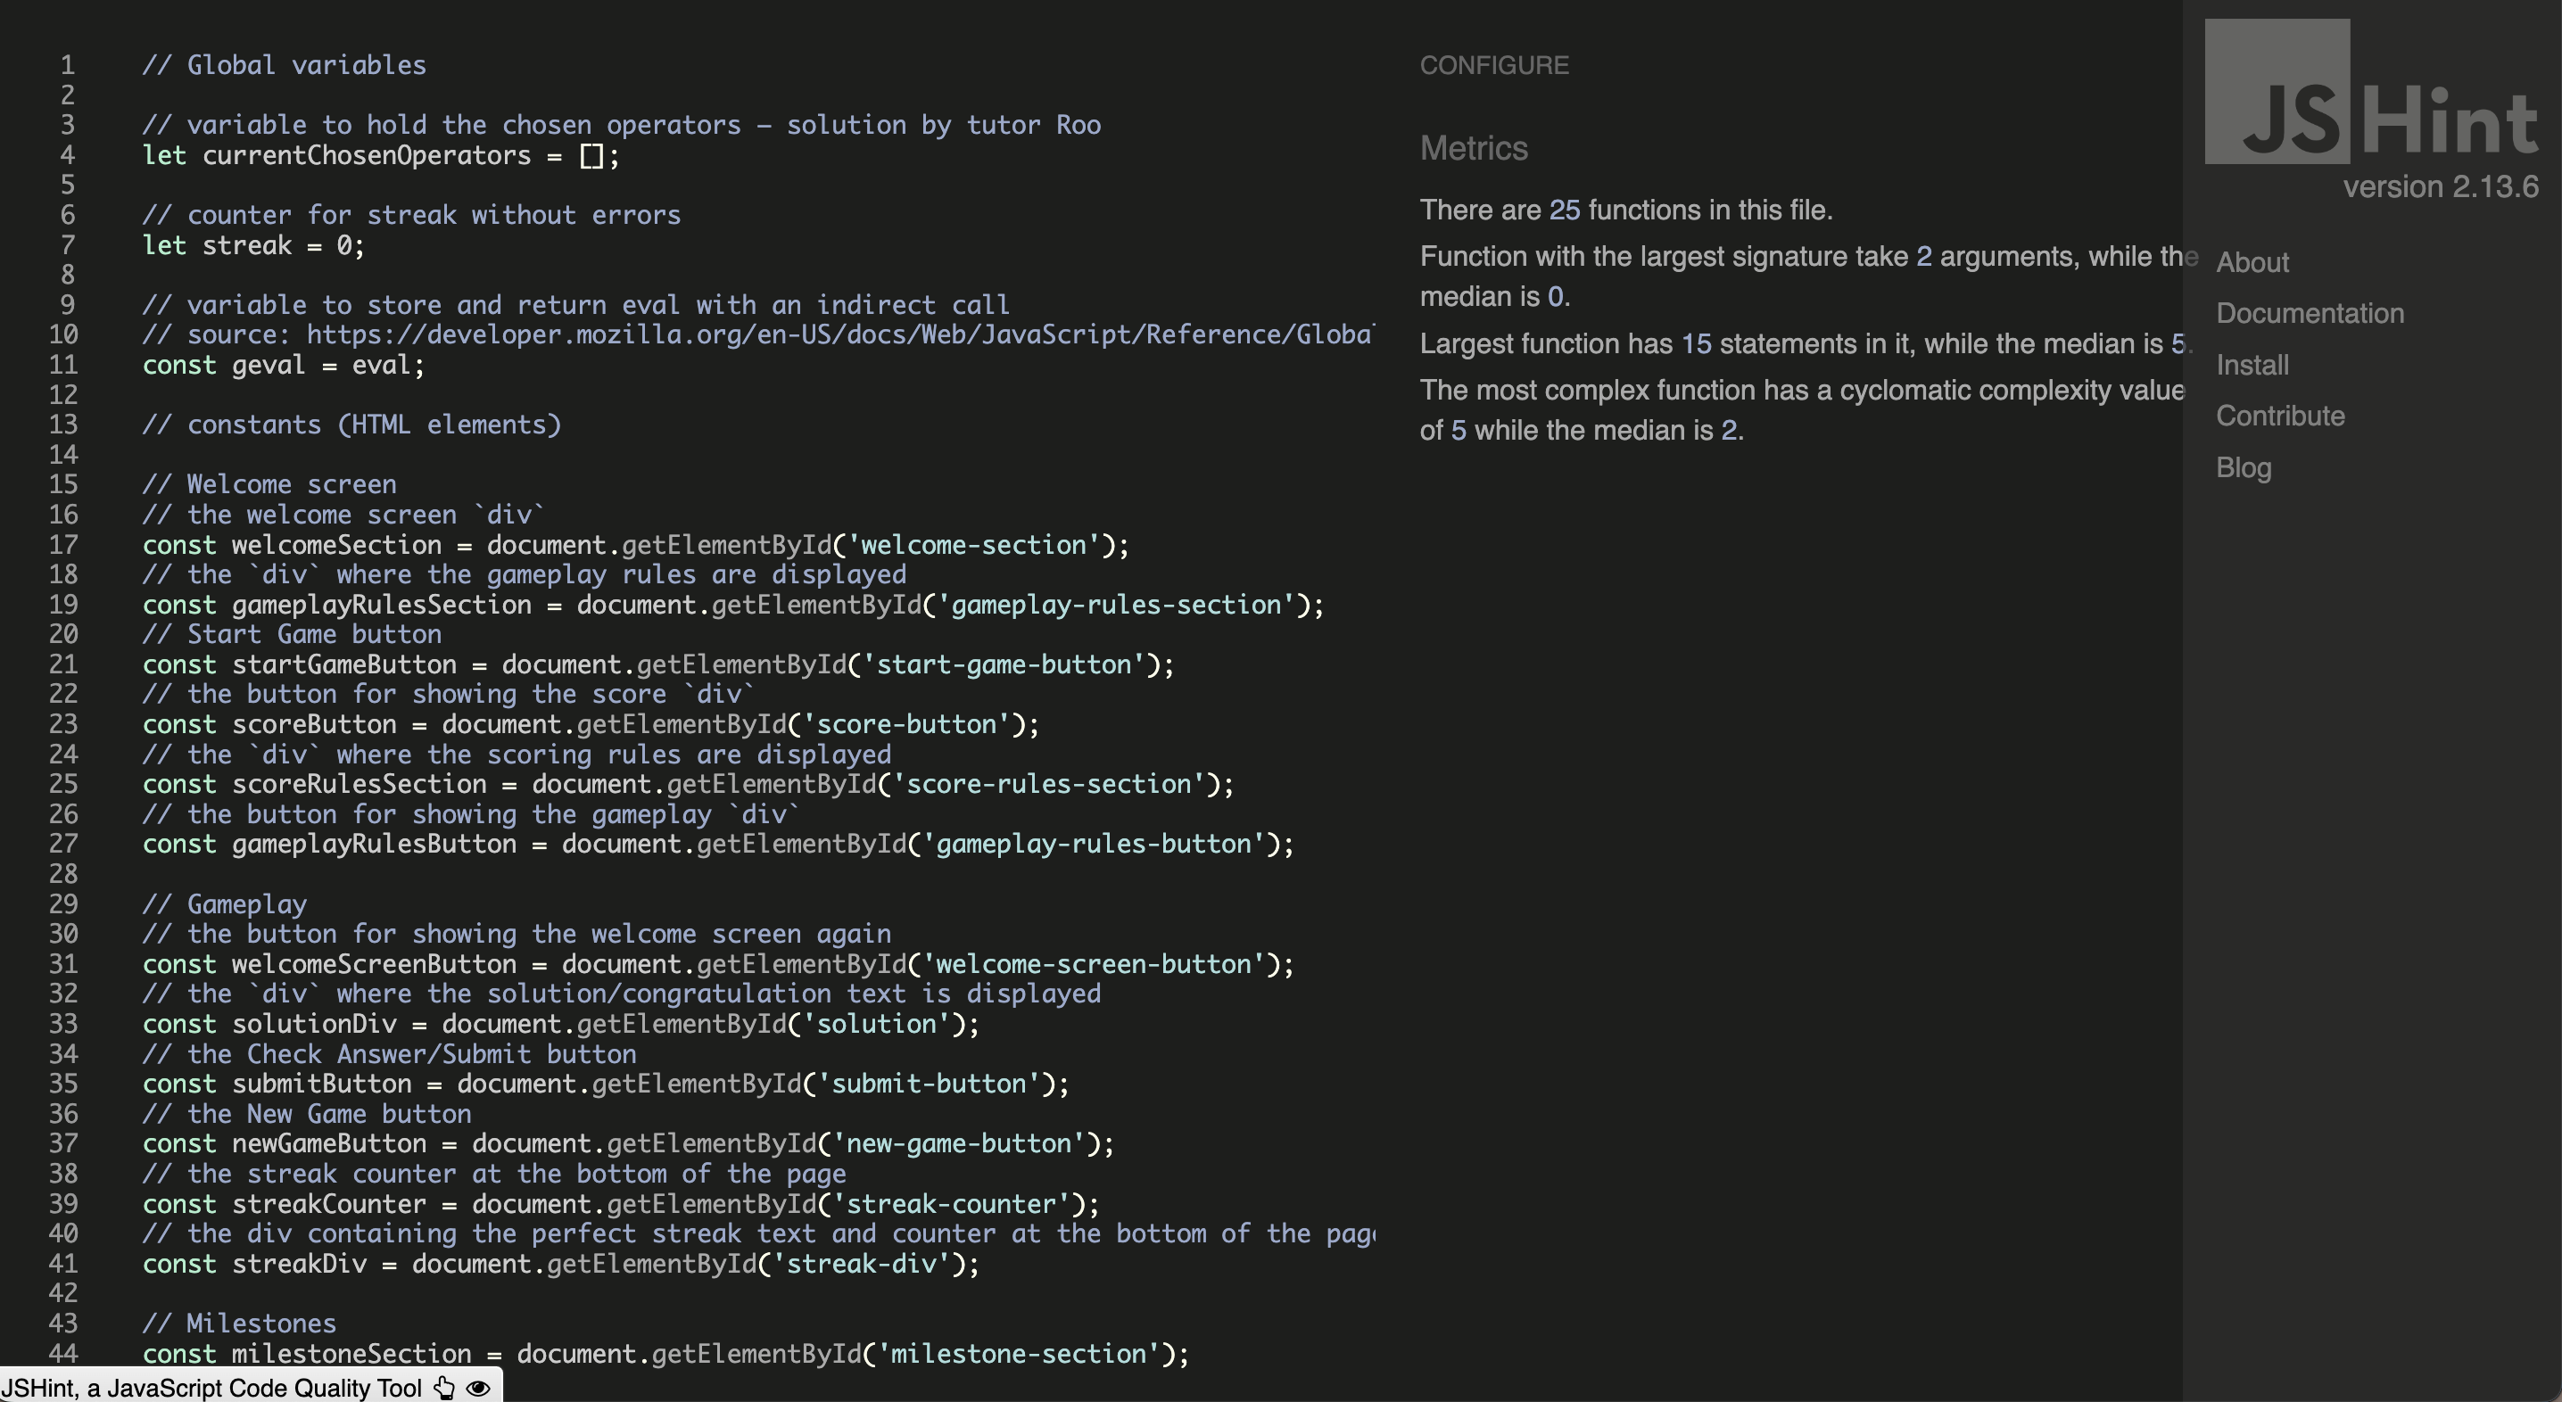Click the Metrics heading
This screenshot has height=1402, width=2562.
1473,148
